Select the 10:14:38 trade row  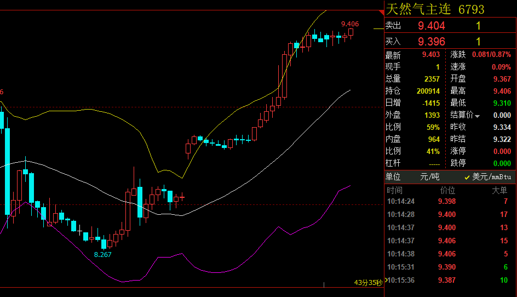tap(450, 254)
